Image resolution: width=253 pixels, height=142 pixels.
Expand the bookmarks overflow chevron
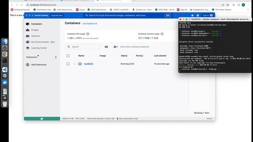(248, 9)
